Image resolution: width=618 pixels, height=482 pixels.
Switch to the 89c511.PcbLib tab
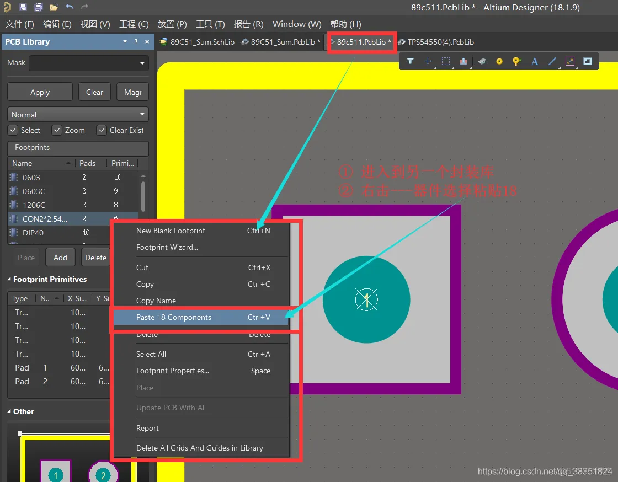pos(361,42)
